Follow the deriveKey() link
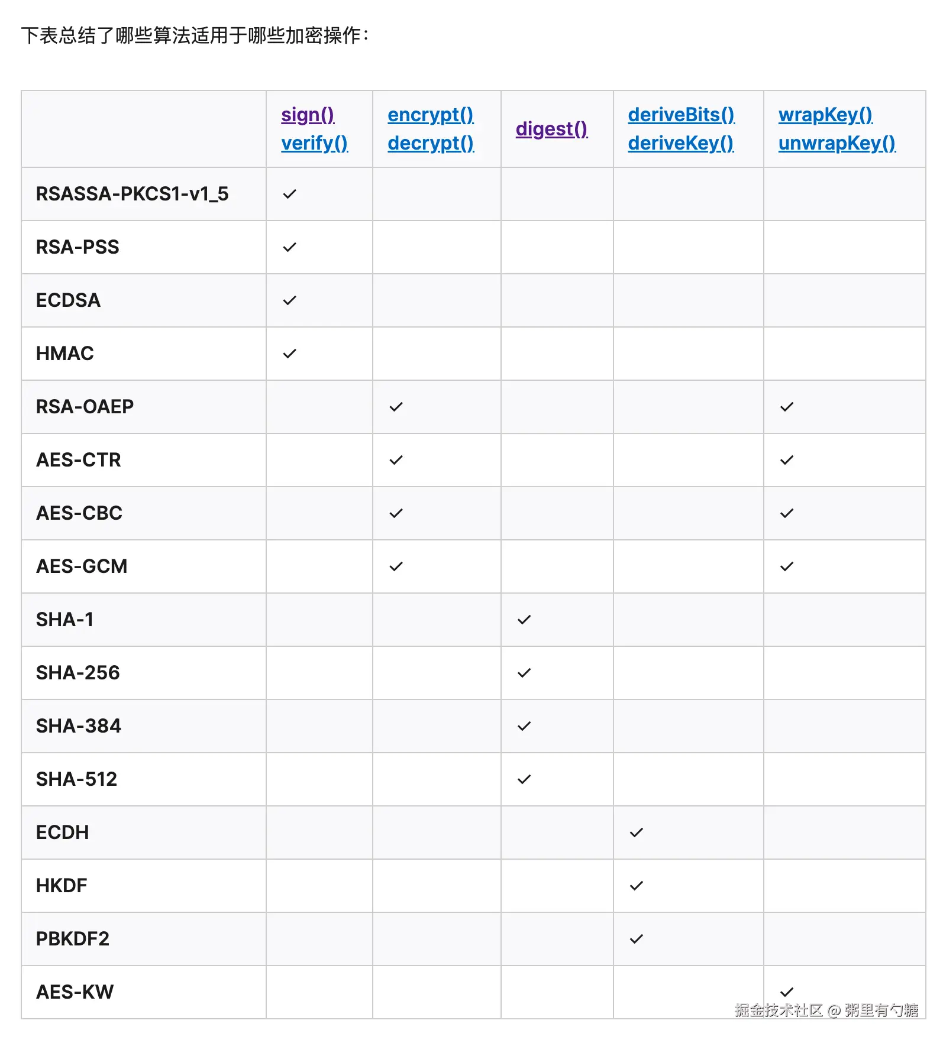This screenshot has height=1043, width=943. 680,143
